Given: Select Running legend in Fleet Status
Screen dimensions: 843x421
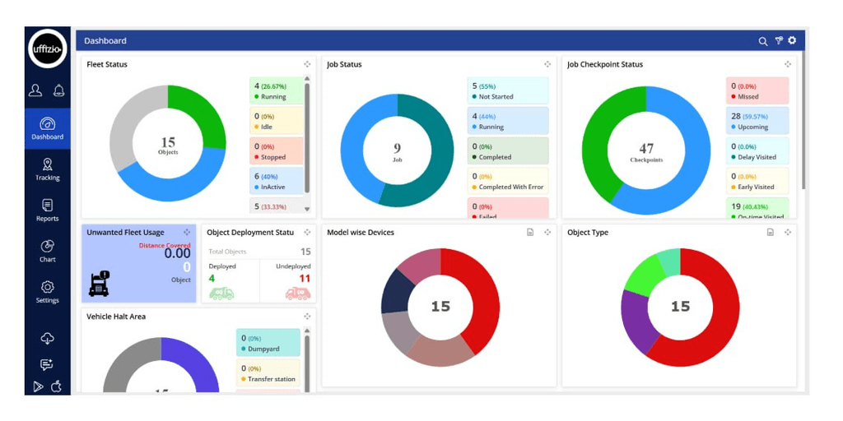Looking at the screenshot, I should tap(277, 91).
